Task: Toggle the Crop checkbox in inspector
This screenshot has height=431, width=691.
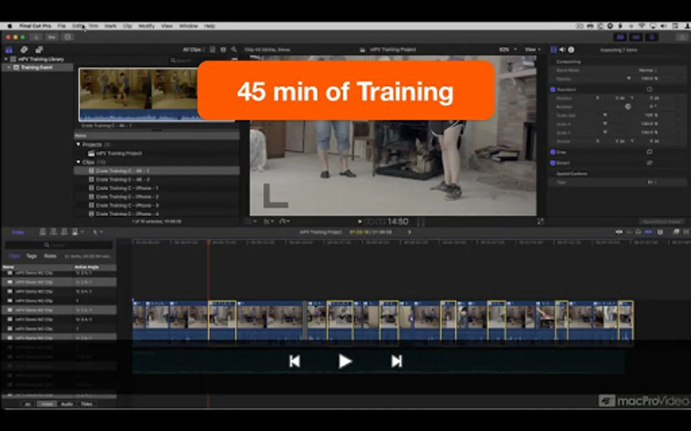Action: tap(553, 152)
